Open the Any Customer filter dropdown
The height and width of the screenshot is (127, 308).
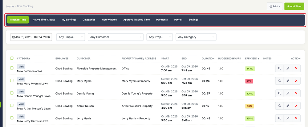[115, 37]
